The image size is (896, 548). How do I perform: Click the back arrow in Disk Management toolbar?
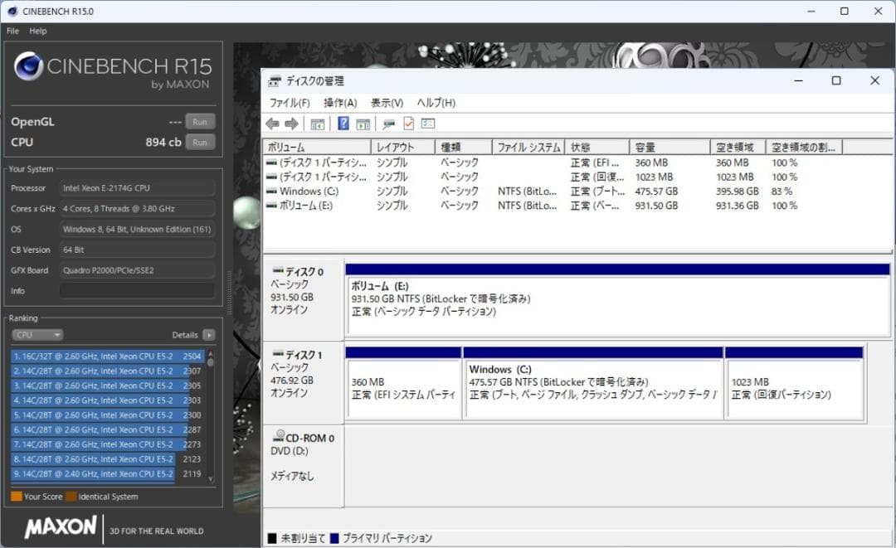274,124
